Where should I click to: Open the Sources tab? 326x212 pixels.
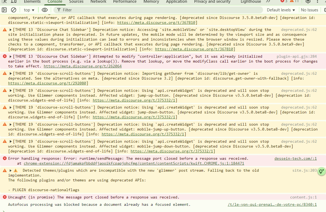76,2
